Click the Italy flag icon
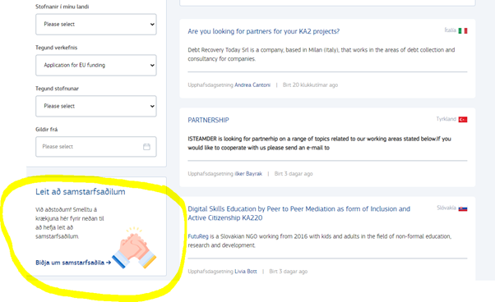495x302 pixels. (x=463, y=31)
